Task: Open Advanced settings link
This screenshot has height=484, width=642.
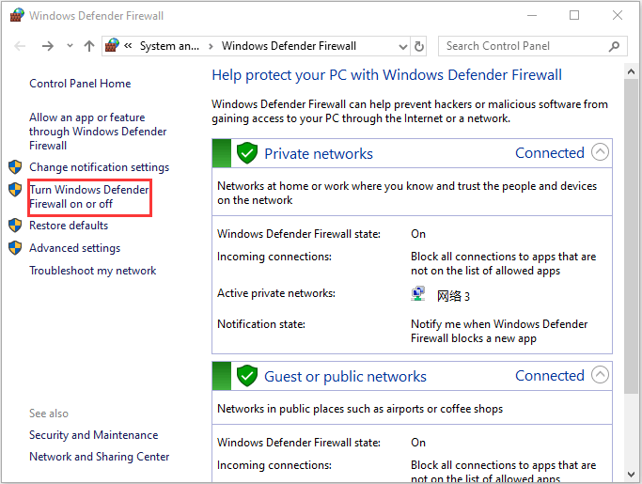Action: pyautogui.click(x=75, y=248)
